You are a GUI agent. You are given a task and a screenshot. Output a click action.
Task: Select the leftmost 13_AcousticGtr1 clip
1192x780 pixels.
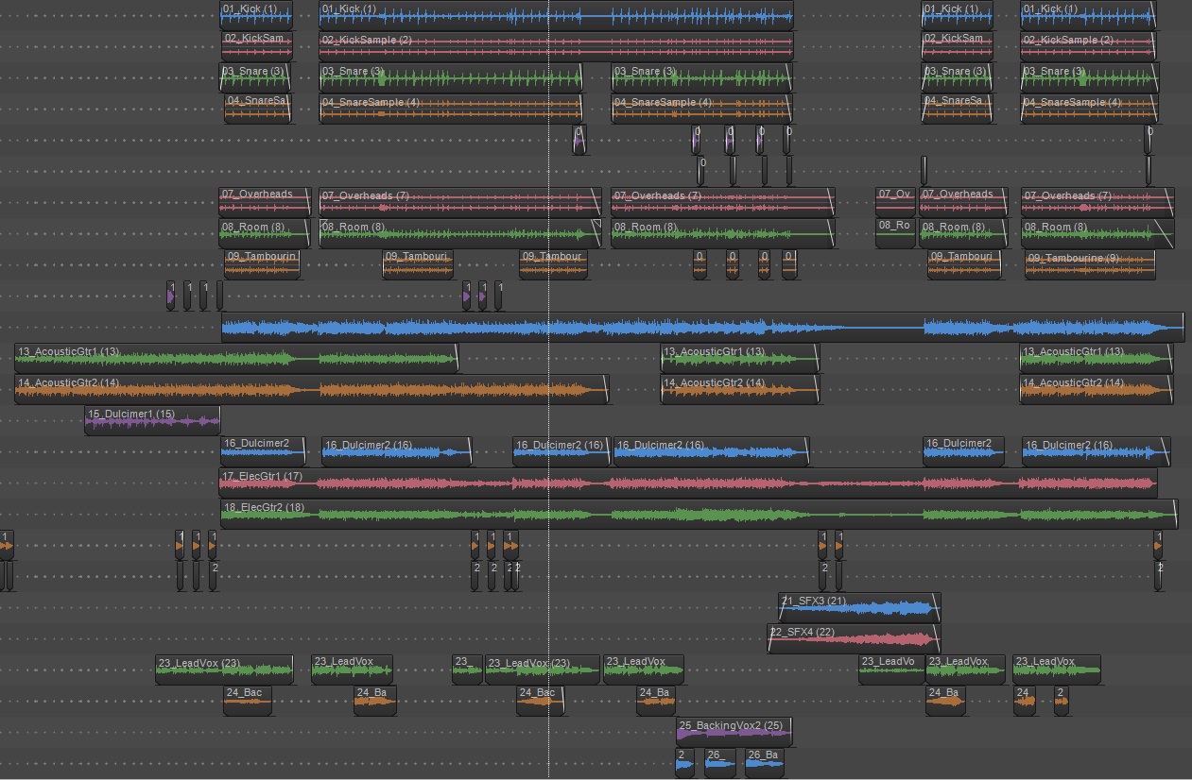coord(235,358)
